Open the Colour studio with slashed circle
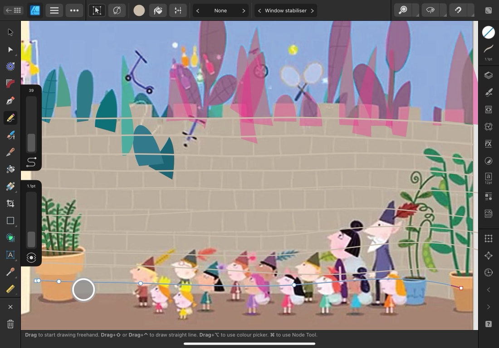Viewport: 499px width, 348px height. [489, 32]
